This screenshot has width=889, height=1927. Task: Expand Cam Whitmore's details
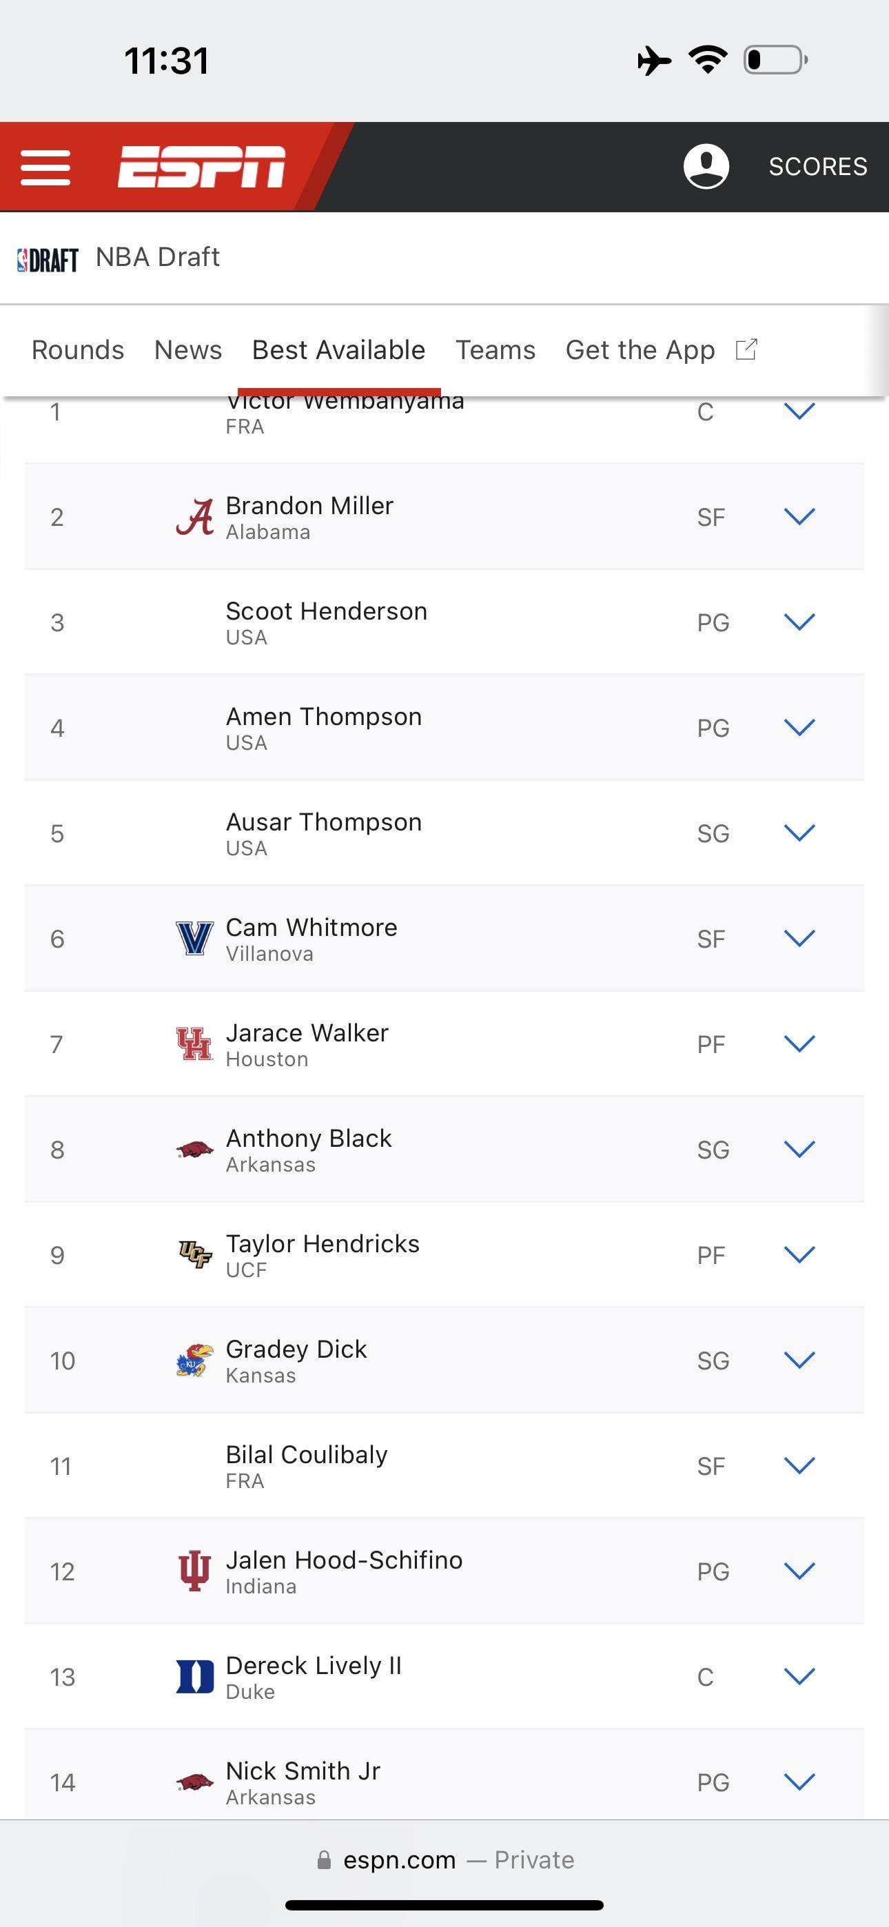click(799, 938)
